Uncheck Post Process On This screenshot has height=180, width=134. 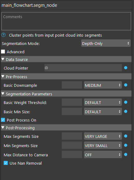3,120
